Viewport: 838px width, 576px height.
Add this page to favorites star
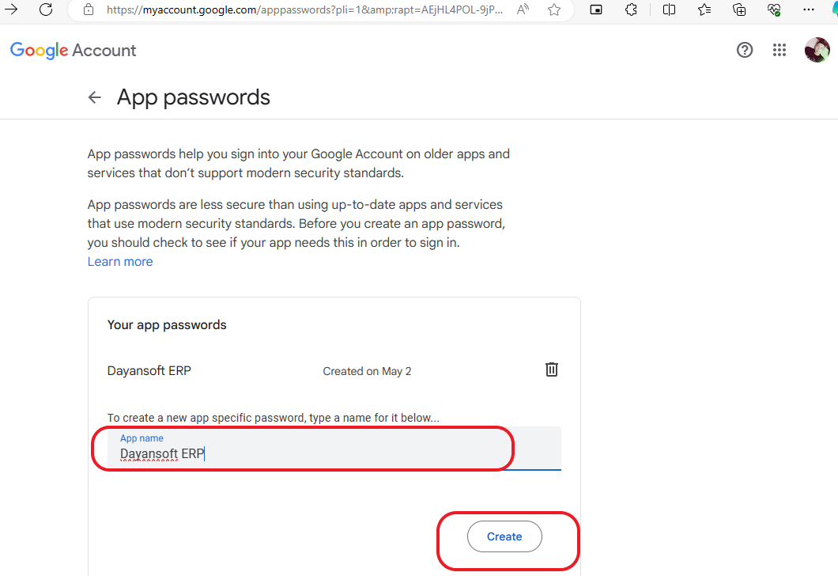[x=554, y=9]
